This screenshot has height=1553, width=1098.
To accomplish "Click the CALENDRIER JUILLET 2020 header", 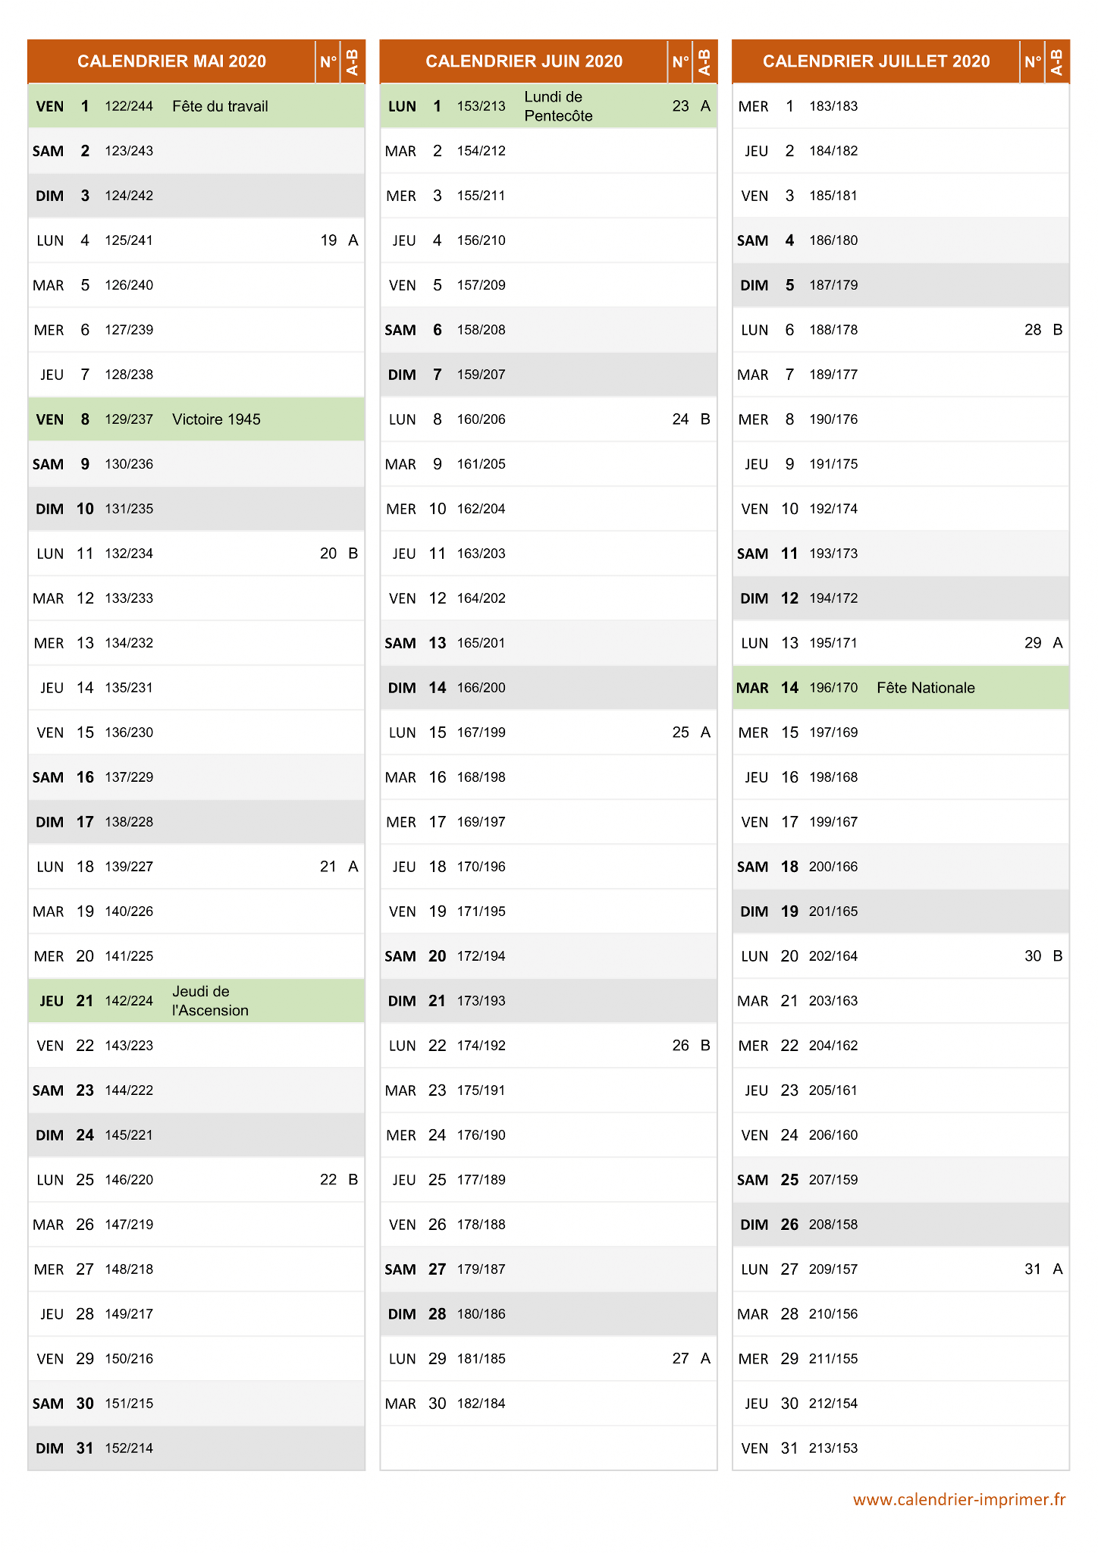I will (x=876, y=61).
